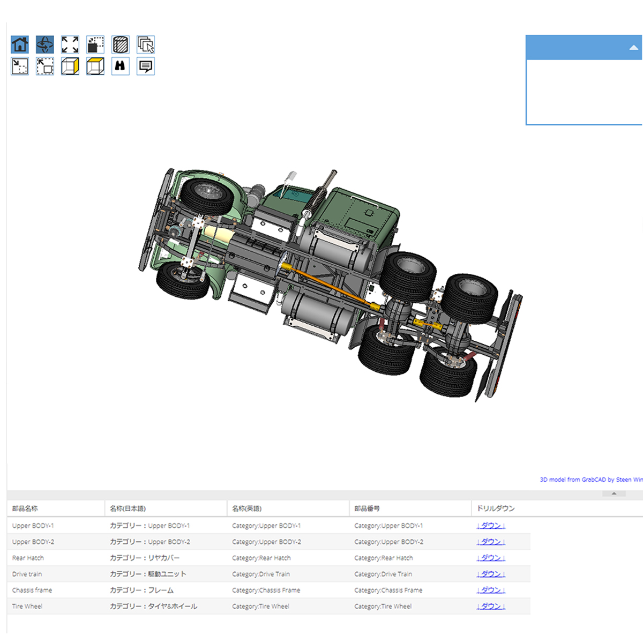This screenshot has width=643, height=643.
Task: Select the zoom area enlarge icon
Action: tap(95, 44)
